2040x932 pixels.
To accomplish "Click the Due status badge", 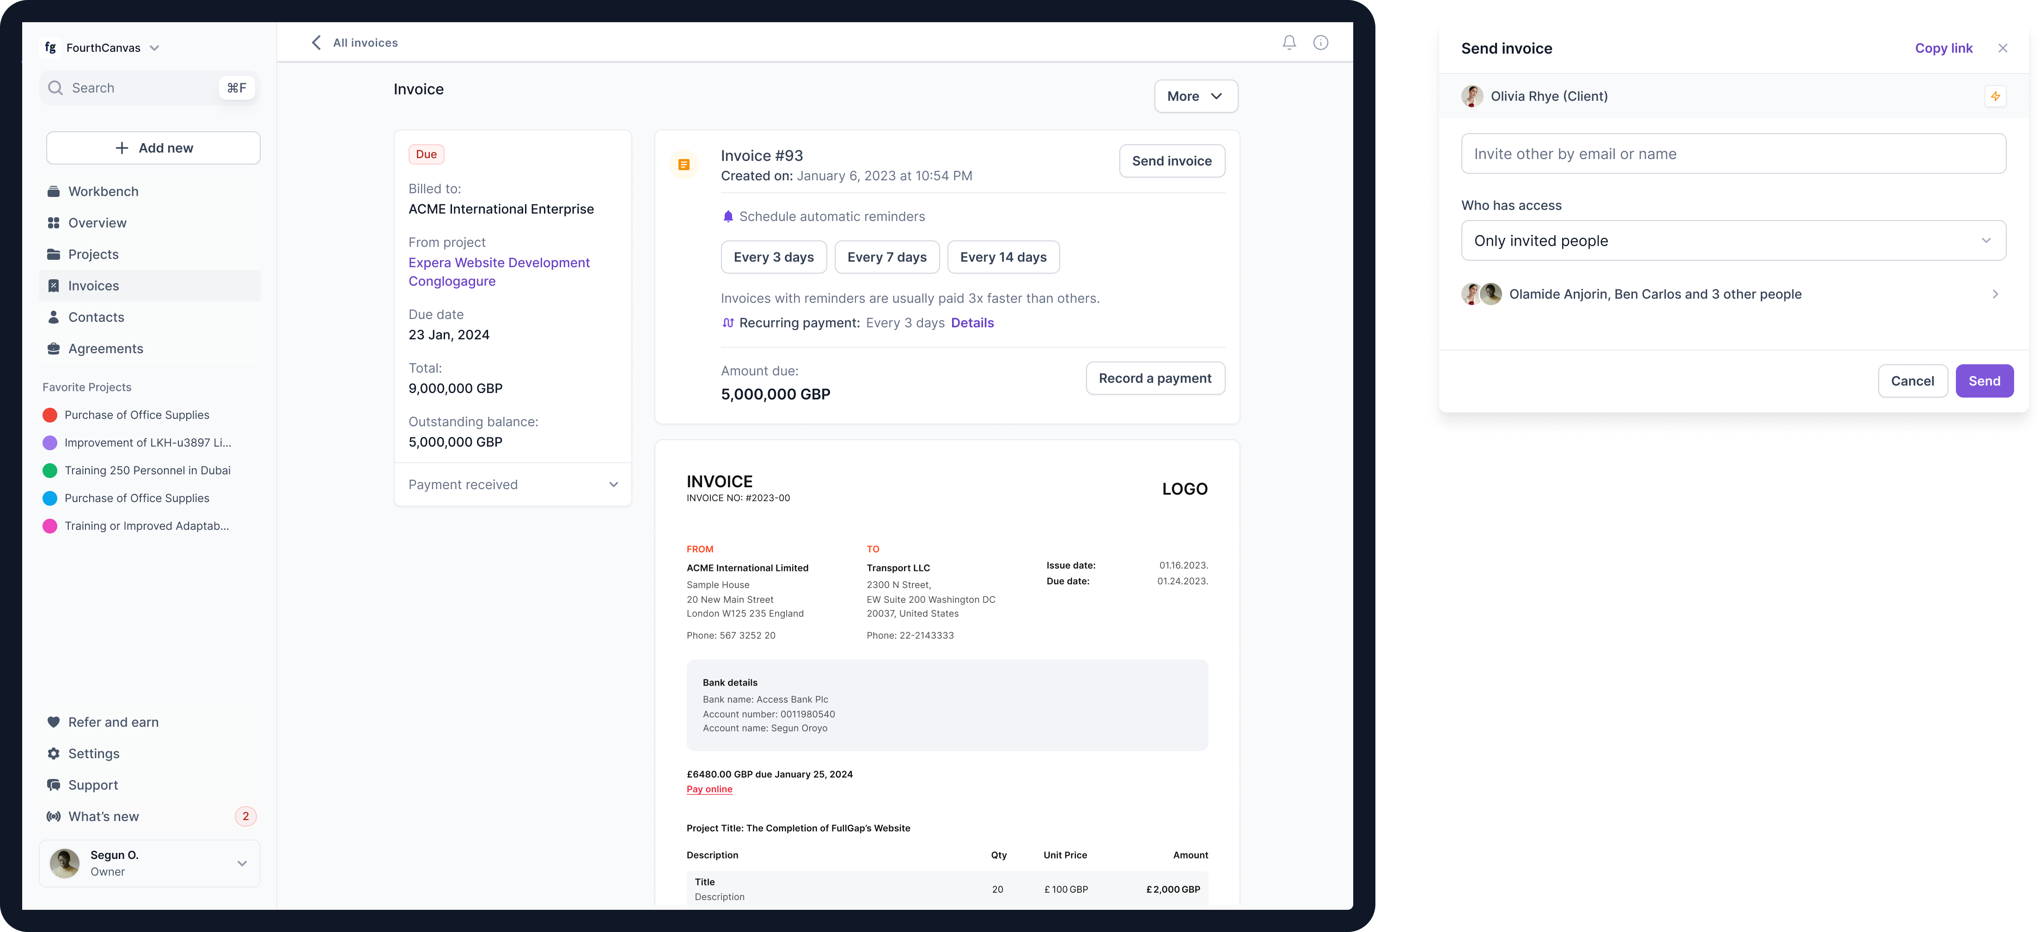I will 426,154.
